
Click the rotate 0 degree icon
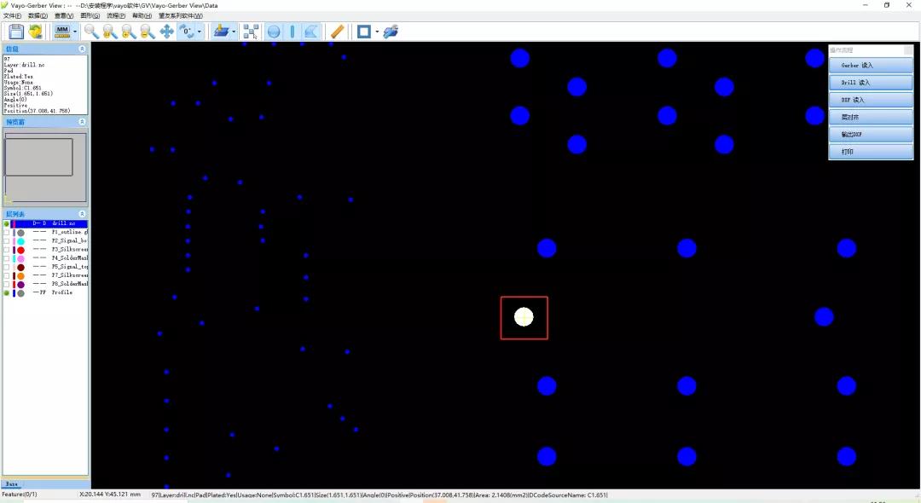(x=186, y=31)
